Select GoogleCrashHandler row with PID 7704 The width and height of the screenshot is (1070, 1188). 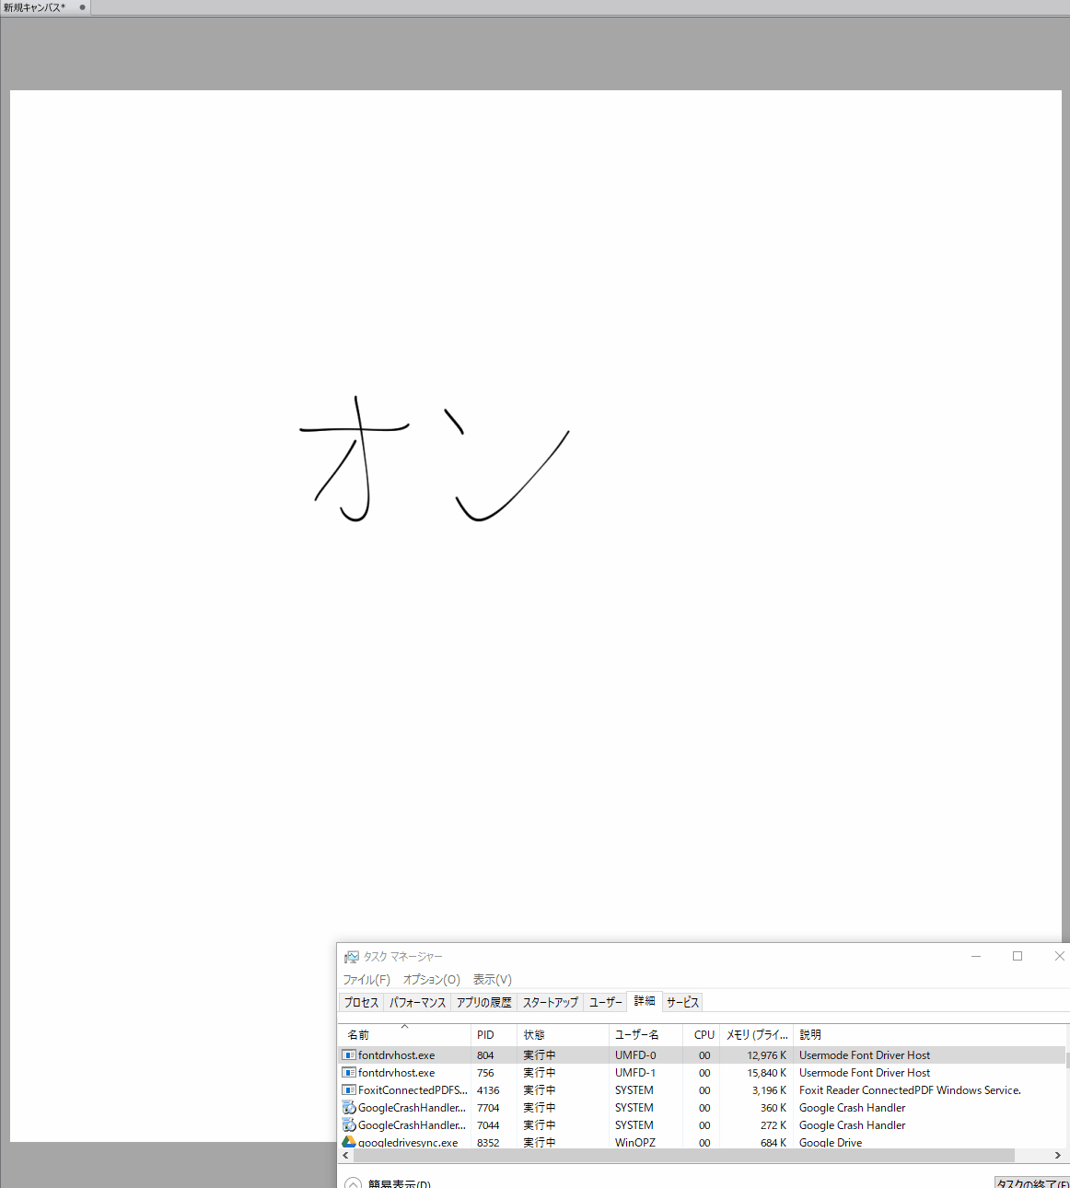tap(702, 1108)
